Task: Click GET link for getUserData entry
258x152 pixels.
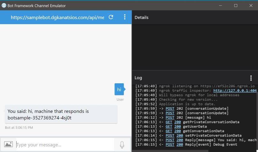Action: [x=169, y=126]
